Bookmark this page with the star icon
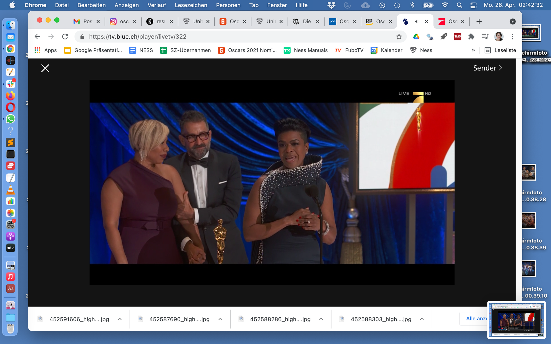The image size is (551, 344). point(399,37)
